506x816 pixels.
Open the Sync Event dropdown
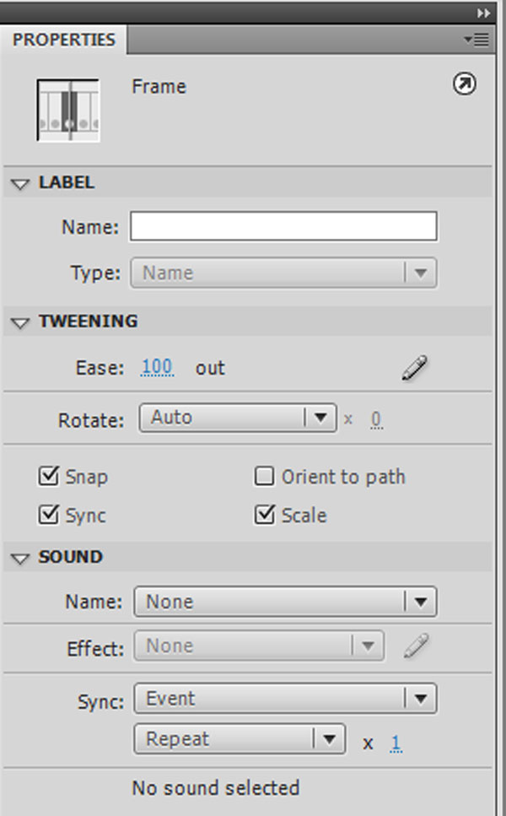(285, 699)
